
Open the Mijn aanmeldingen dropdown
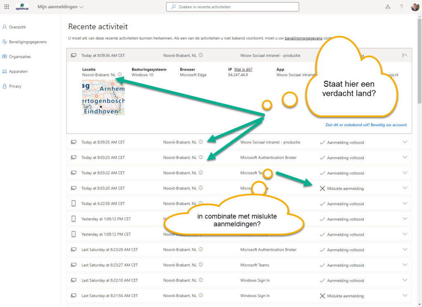tap(61, 7)
